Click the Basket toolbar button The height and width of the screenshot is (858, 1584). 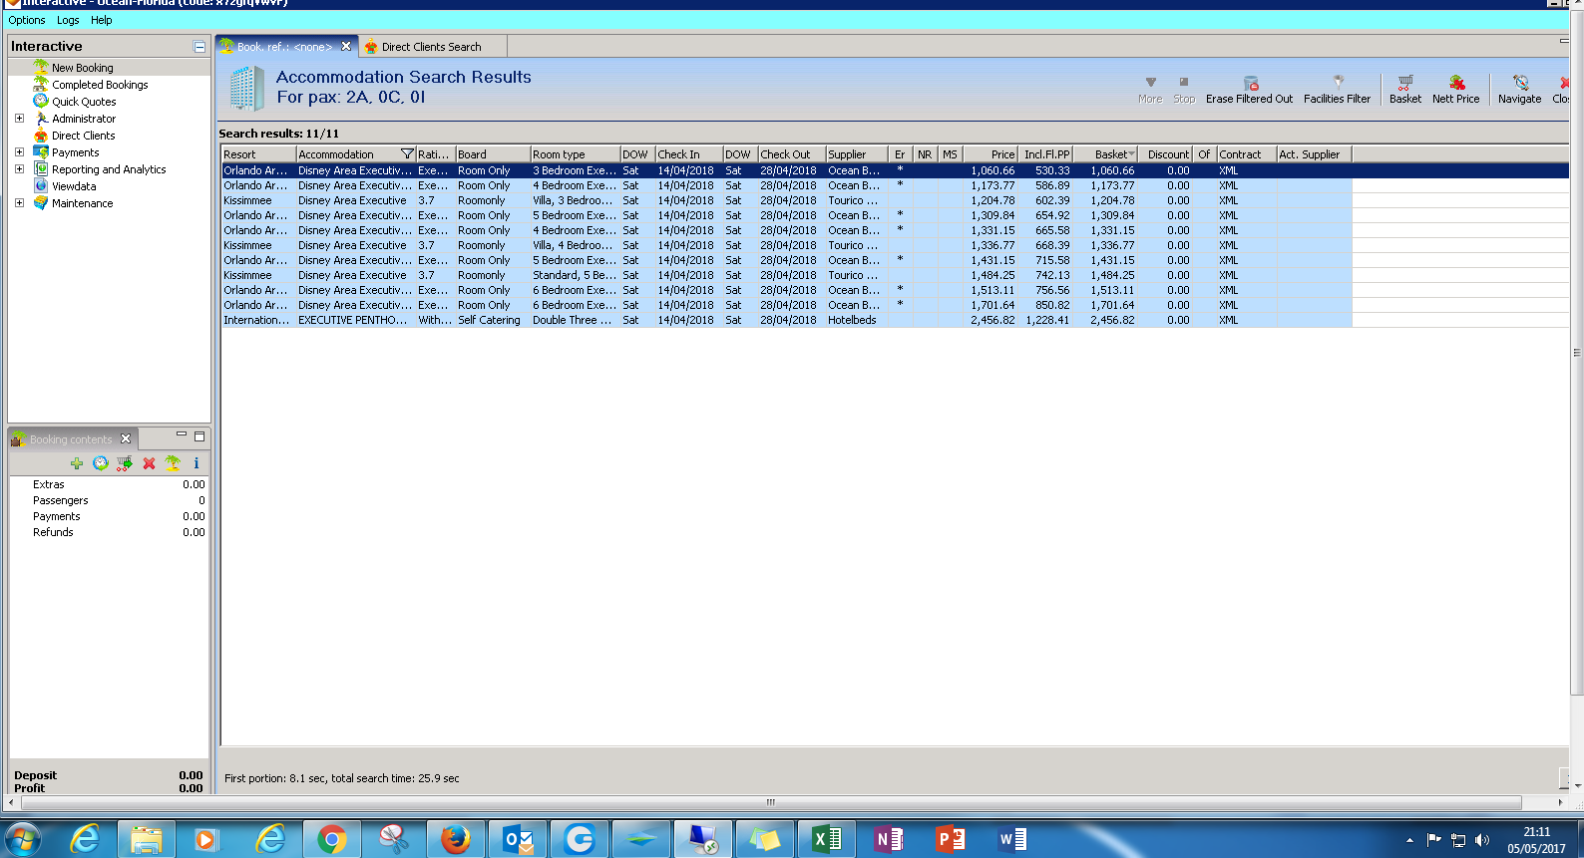click(1405, 90)
